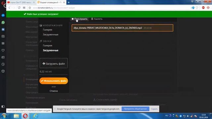The width and height of the screenshot is (212, 119).
Task: Open File Explorer from the taskbar
Action: tap(16, 116)
